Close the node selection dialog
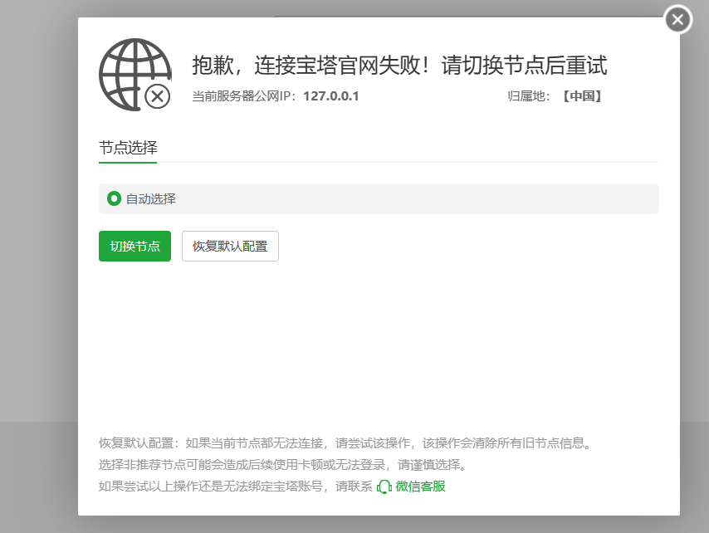 click(677, 19)
